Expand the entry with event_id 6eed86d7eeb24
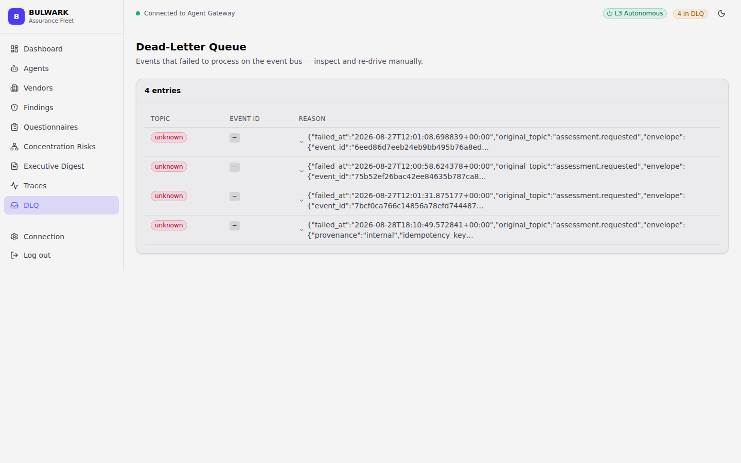 pos(302,142)
